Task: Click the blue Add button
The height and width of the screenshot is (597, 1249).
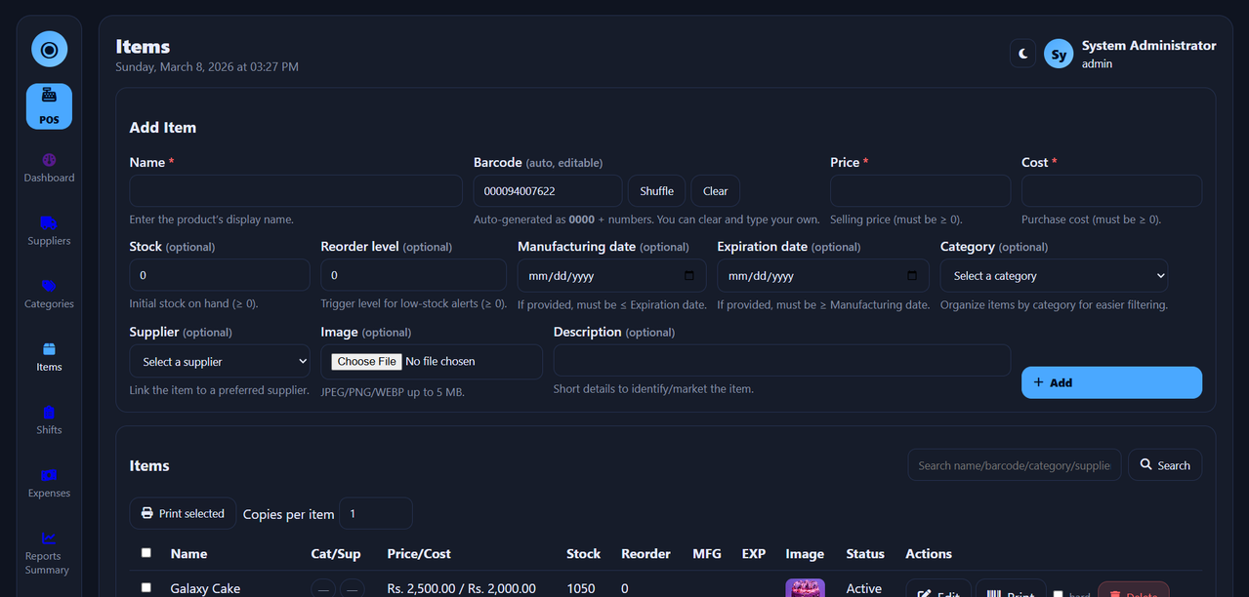Action: tap(1111, 382)
